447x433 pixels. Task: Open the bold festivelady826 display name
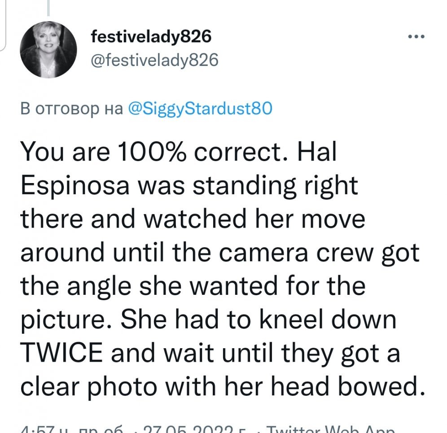pos(151,37)
